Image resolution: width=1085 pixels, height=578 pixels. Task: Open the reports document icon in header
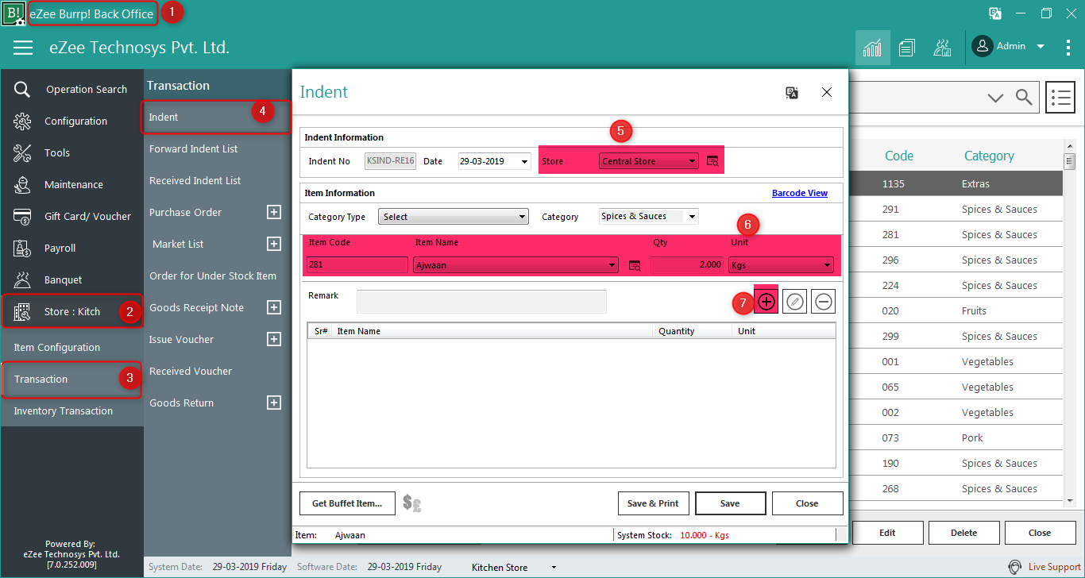[x=907, y=48]
